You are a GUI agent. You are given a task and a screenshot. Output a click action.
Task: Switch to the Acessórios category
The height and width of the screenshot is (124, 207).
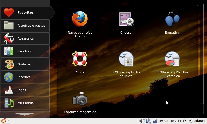(25, 38)
